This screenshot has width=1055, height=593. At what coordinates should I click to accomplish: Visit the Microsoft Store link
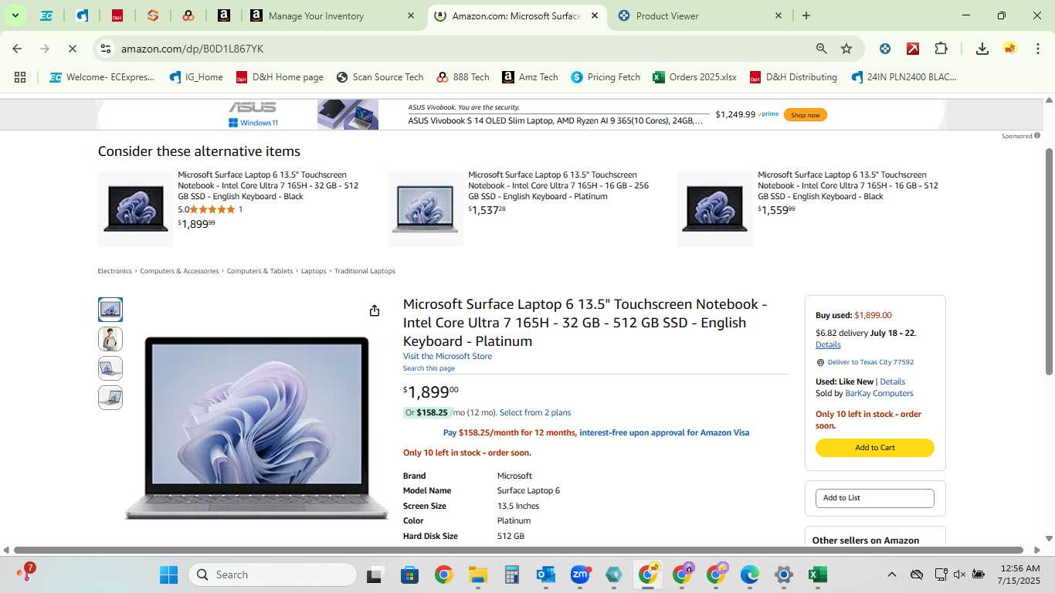(447, 356)
